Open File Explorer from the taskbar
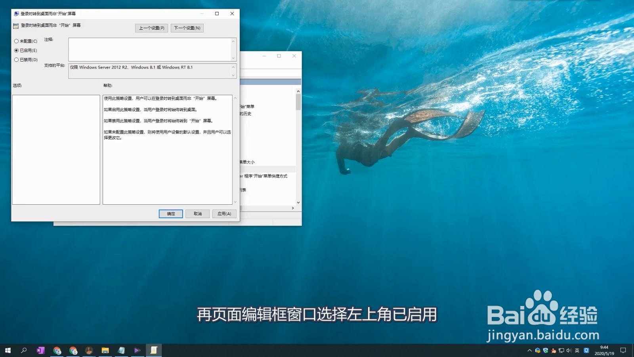The height and width of the screenshot is (357, 634). [105, 350]
